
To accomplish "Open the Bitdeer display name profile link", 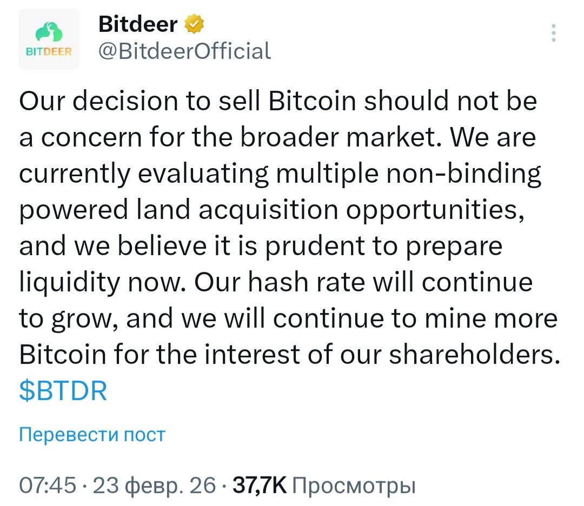I will click(x=137, y=24).
